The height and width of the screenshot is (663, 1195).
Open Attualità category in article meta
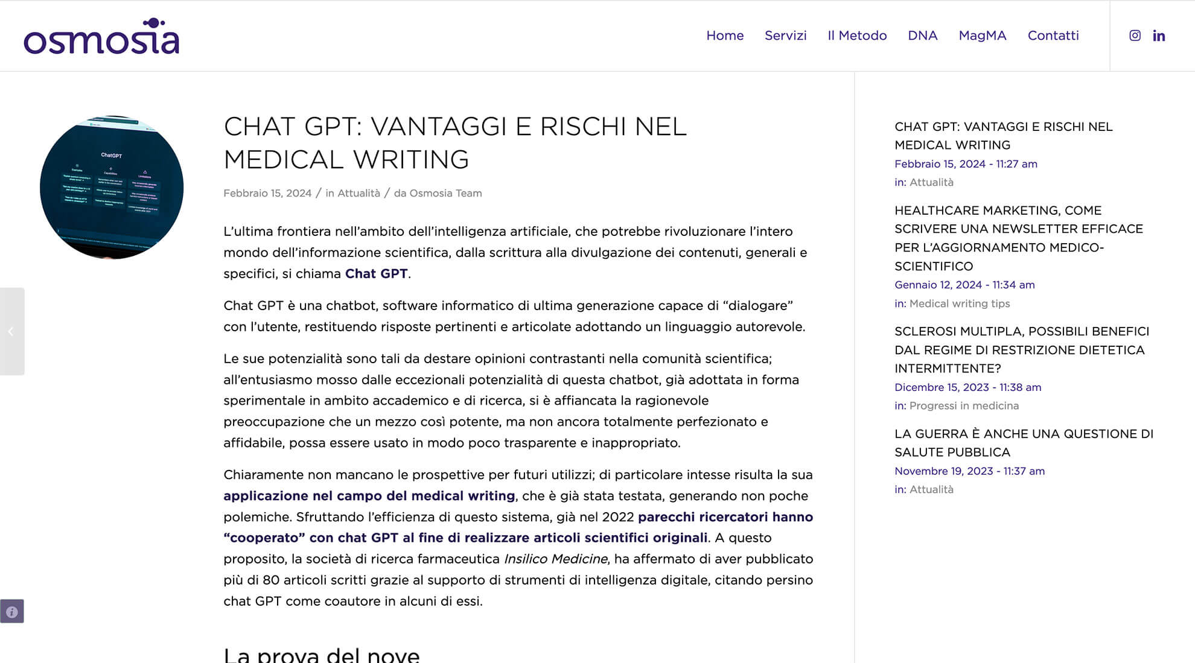358,193
